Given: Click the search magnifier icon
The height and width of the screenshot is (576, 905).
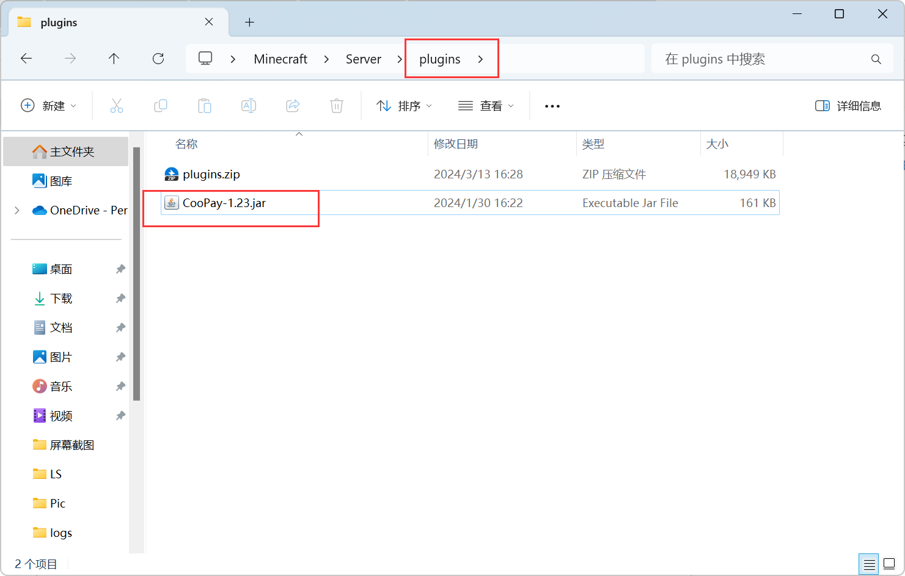Looking at the screenshot, I should 876,59.
